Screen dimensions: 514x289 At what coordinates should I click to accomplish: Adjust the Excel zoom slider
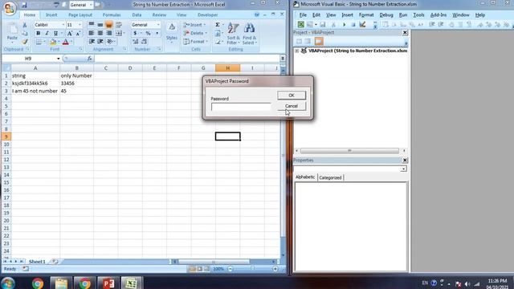(252, 269)
